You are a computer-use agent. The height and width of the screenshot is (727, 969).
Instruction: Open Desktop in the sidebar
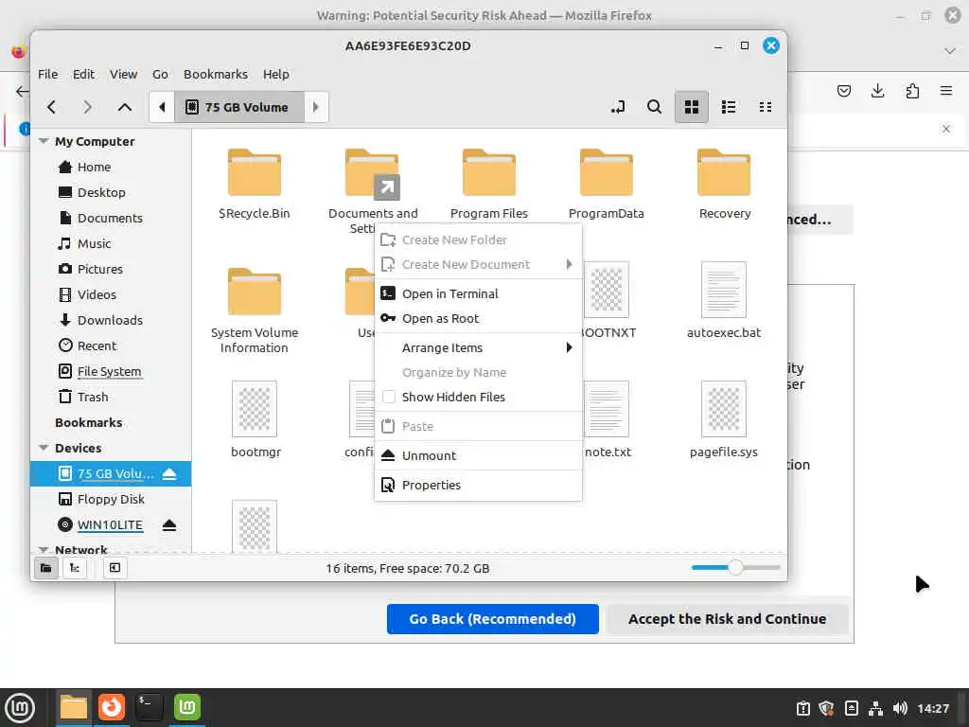[101, 192]
